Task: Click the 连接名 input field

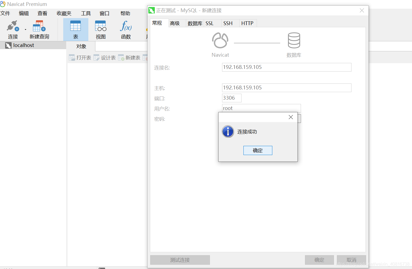Action: [x=287, y=67]
